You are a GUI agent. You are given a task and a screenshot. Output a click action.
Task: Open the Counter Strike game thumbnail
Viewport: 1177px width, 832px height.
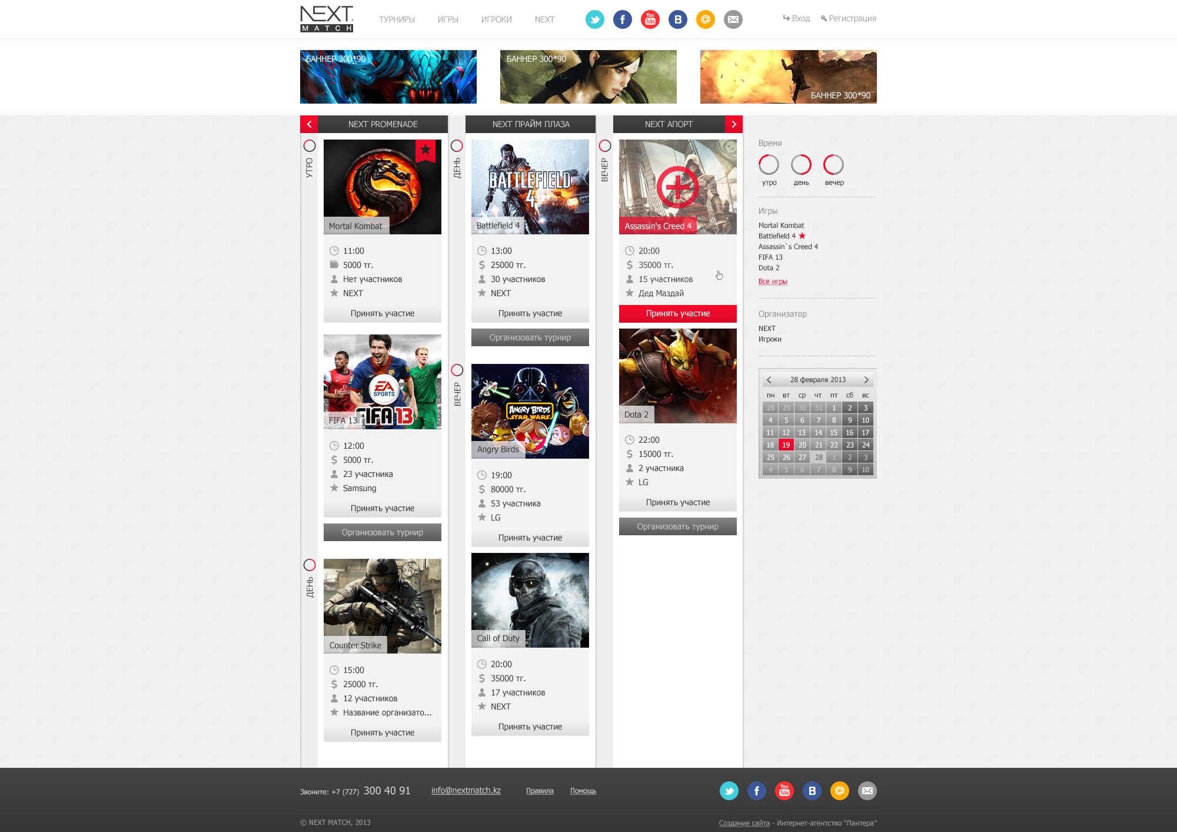[383, 606]
